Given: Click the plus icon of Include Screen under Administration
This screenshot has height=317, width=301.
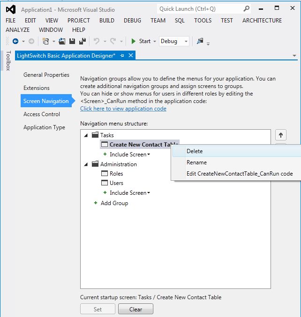Looking at the screenshot, I should coord(105,192).
